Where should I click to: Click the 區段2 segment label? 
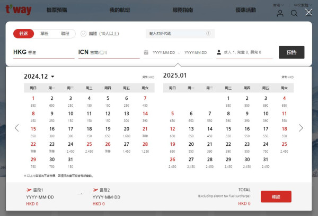pos(104,190)
